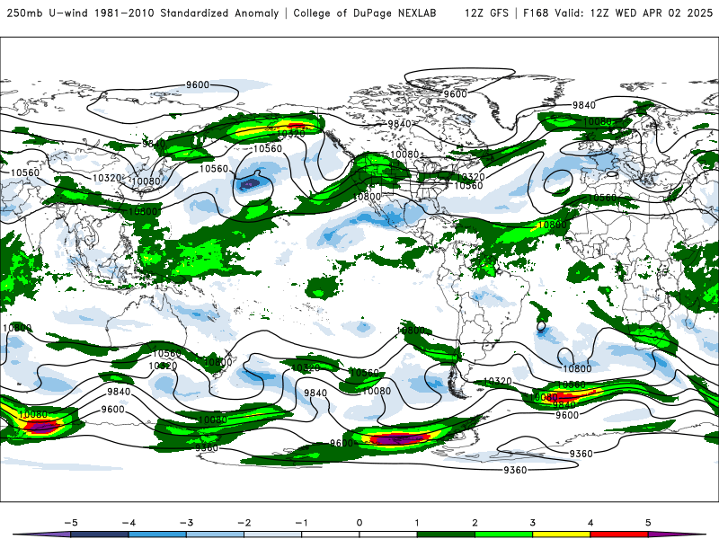The width and height of the screenshot is (719, 539).
Task: Click the '10800' contour label over Mexico
Action: pyautogui.click(x=368, y=197)
